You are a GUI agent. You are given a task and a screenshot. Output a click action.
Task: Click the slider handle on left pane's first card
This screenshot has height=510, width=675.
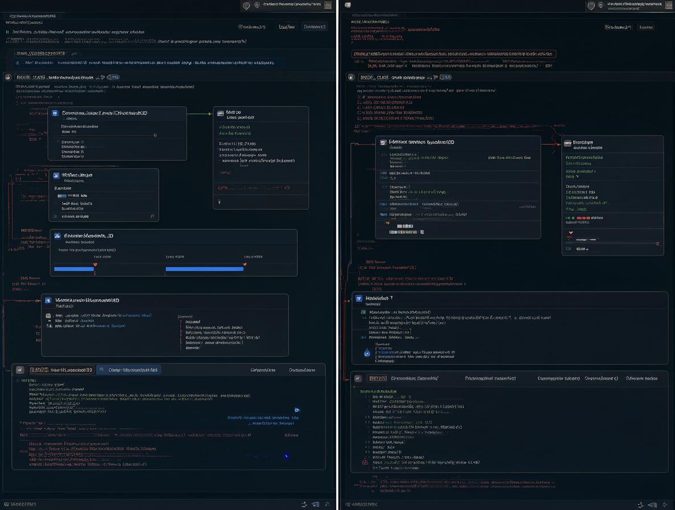[155, 135]
